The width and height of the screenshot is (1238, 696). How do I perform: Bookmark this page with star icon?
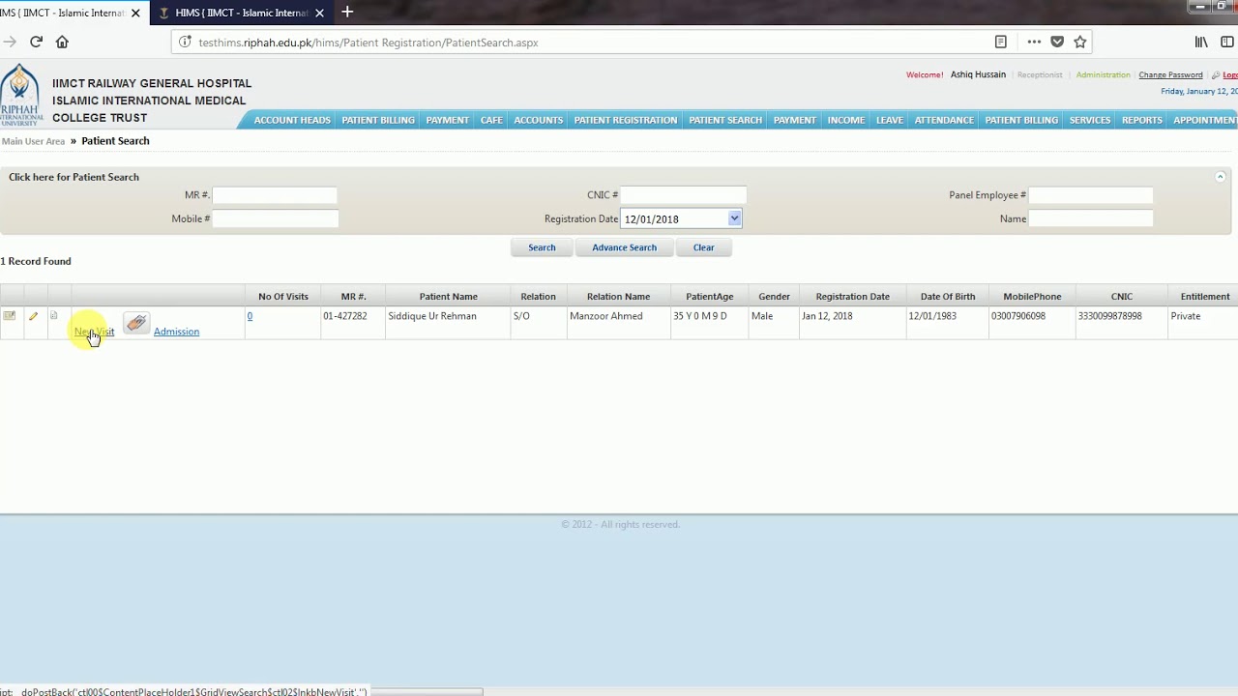click(x=1080, y=42)
